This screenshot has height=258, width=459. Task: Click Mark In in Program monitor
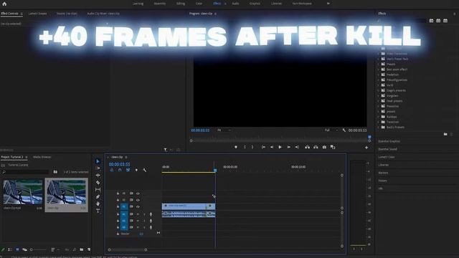[x=245, y=147]
